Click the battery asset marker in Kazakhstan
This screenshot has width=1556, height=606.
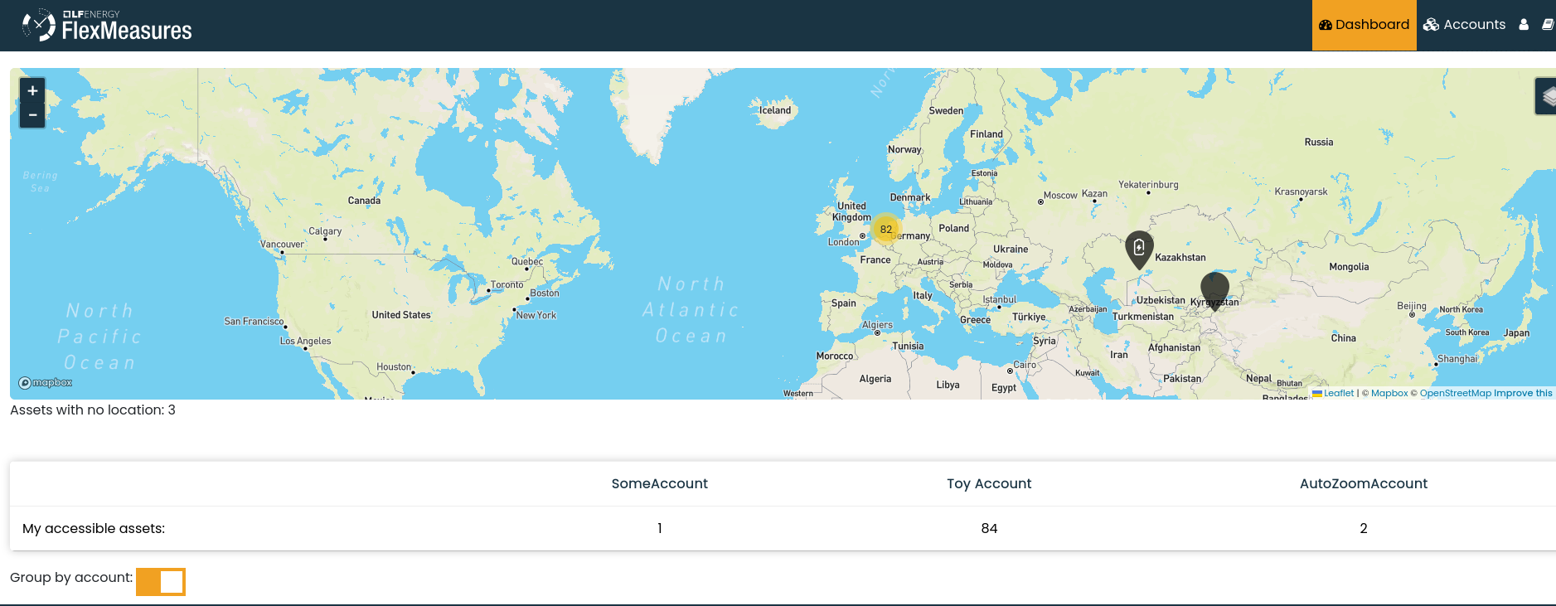click(1139, 248)
